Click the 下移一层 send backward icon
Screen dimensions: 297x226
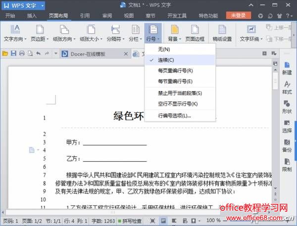pos(269,39)
